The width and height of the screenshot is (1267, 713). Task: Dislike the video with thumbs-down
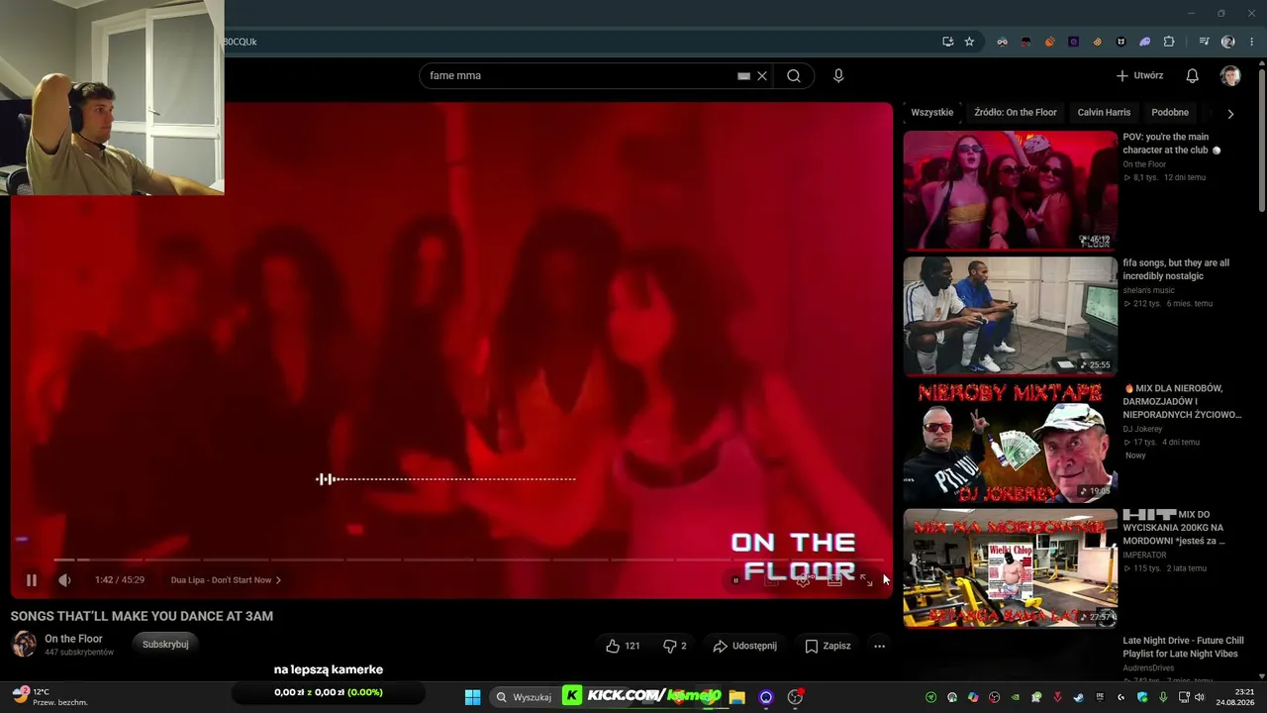coord(675,646)
